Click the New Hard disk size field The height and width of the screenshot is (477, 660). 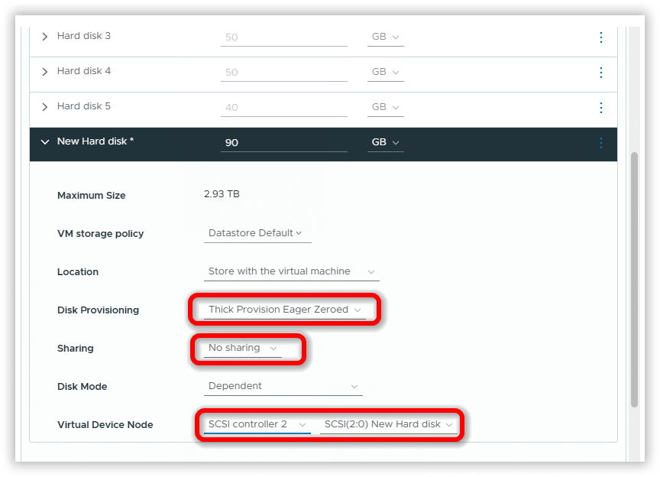tap(283, 143)
